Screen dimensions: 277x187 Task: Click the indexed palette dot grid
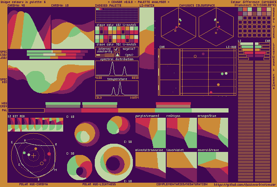117,15
